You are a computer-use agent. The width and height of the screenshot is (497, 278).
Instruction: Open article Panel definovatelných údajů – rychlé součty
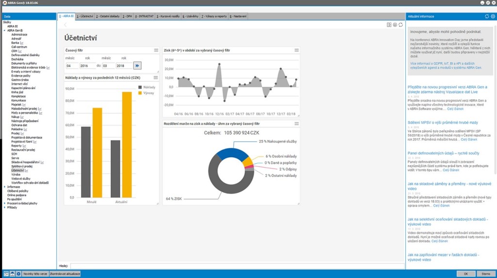click(x=443, y=153)
